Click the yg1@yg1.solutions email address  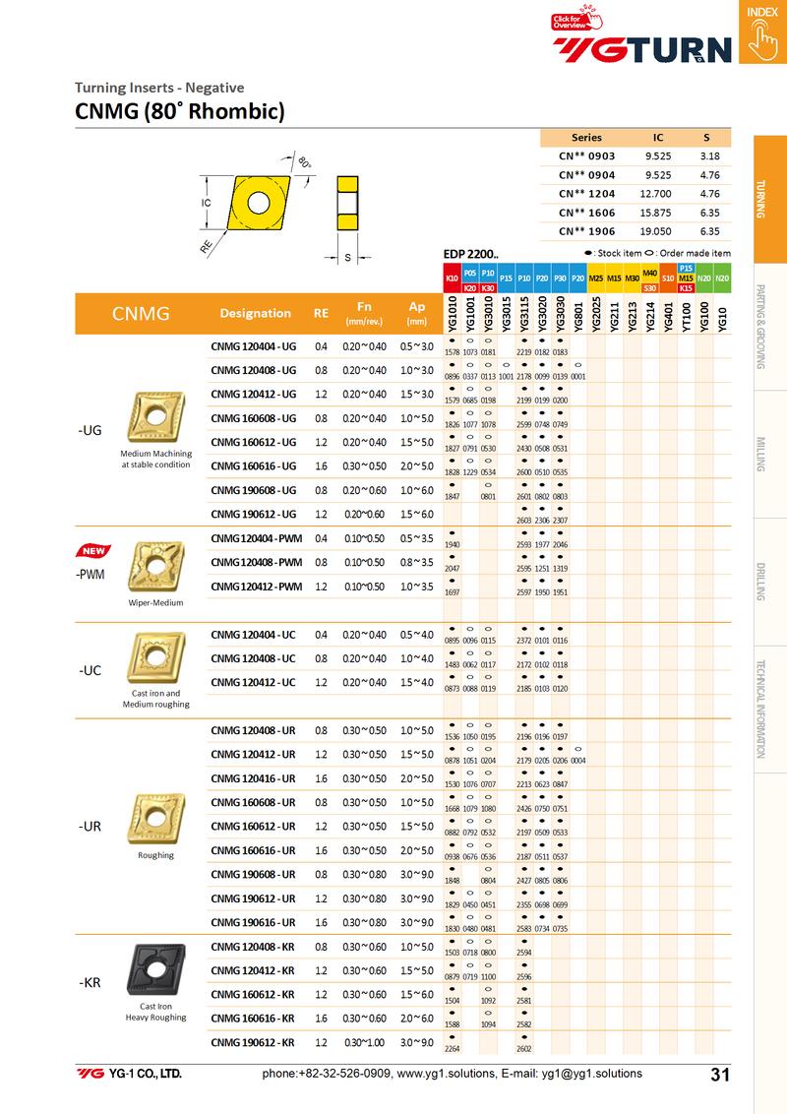pos(586,1074)
